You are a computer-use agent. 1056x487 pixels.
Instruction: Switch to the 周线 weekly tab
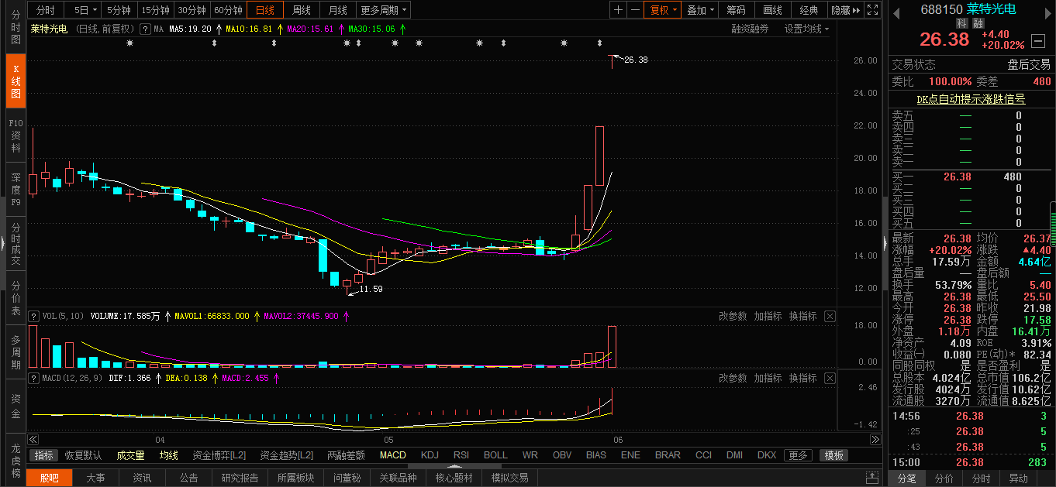[x=301, y=10]
